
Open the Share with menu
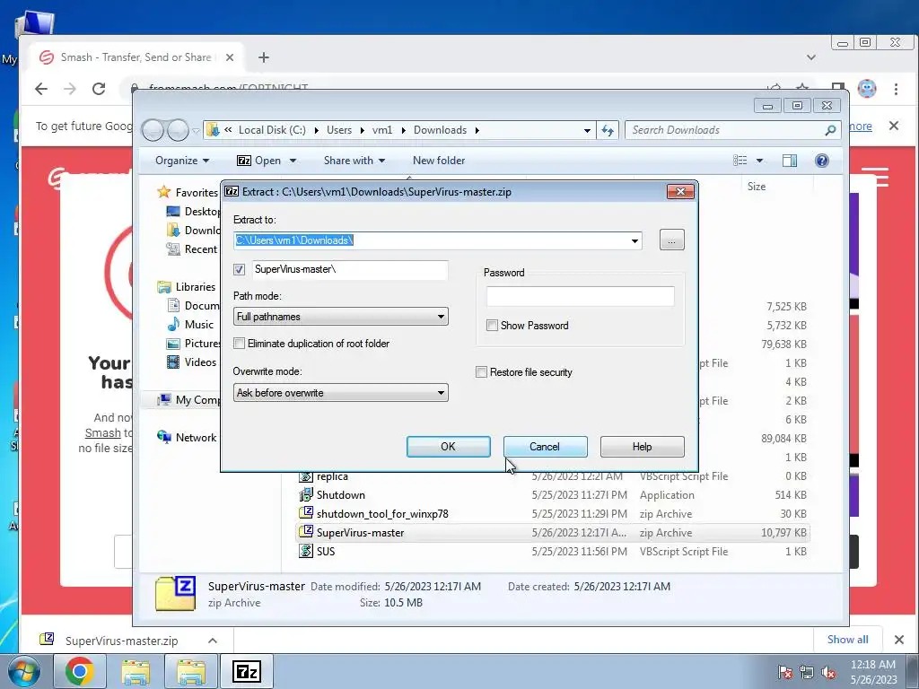354,161
